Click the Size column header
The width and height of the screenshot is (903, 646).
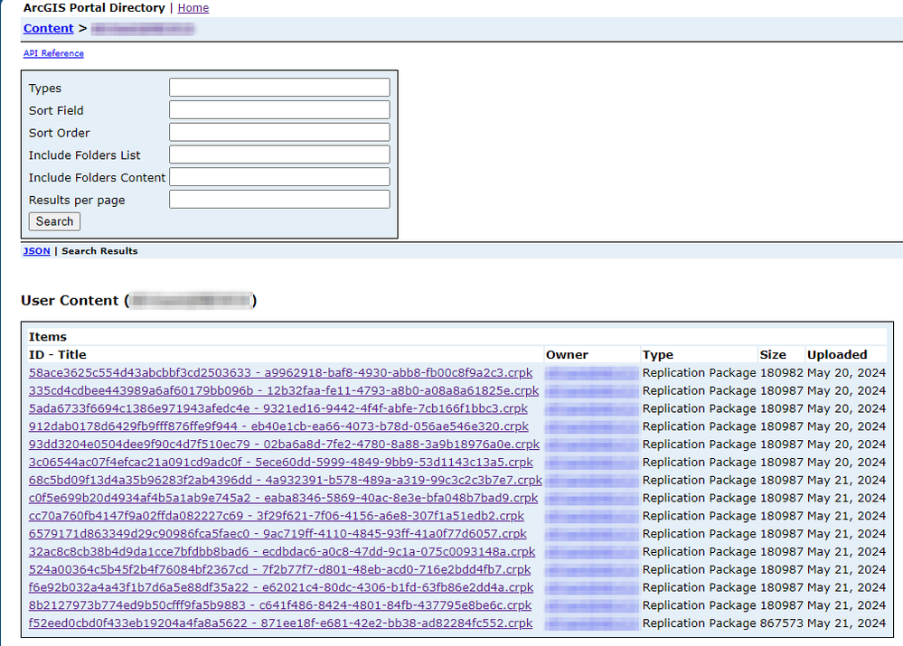tap(773, 355)
